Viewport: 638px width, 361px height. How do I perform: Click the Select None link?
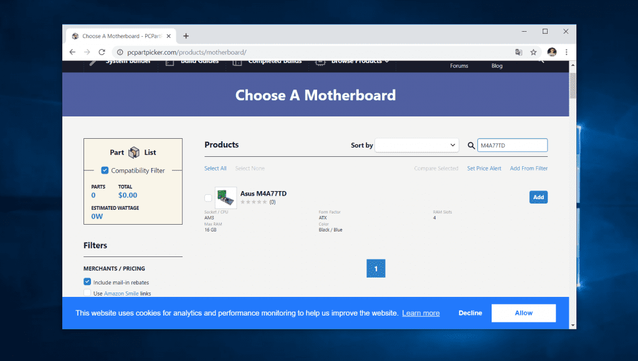(250, 168)
